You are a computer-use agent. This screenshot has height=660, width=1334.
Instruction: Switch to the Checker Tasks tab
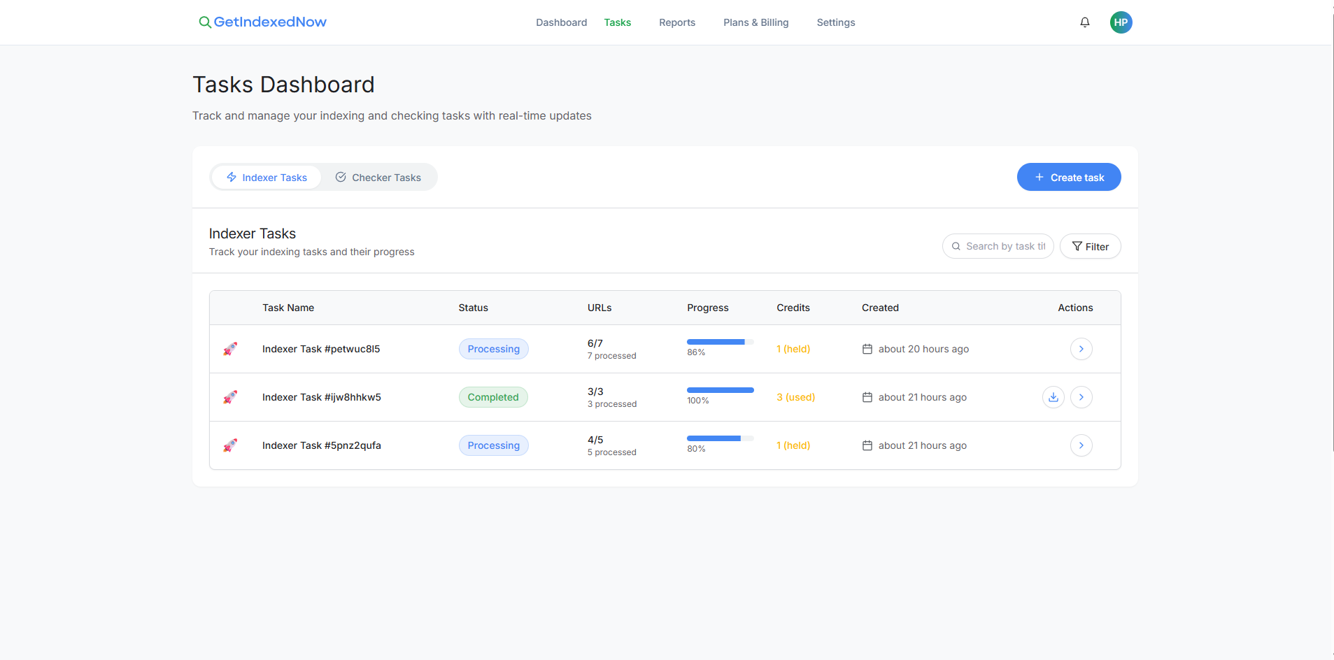pos(378,177)
